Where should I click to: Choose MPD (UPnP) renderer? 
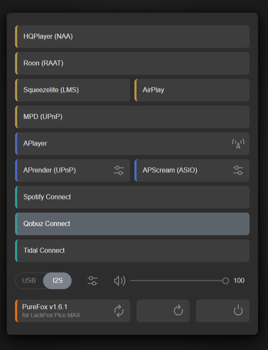coord(132,117)
